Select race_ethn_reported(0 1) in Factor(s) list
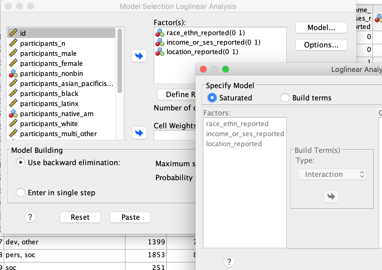Screen dimensions: 382x270 [206, 33]
